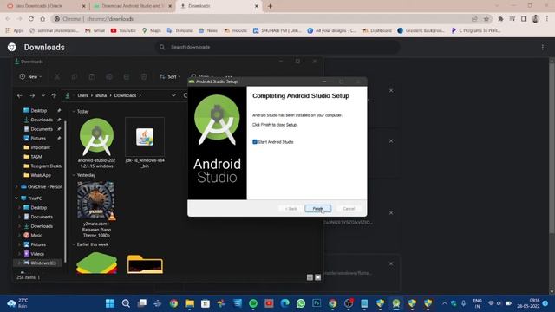Open Maps bookmark
This screenshot has height=312, width=555.
(152, 31)
